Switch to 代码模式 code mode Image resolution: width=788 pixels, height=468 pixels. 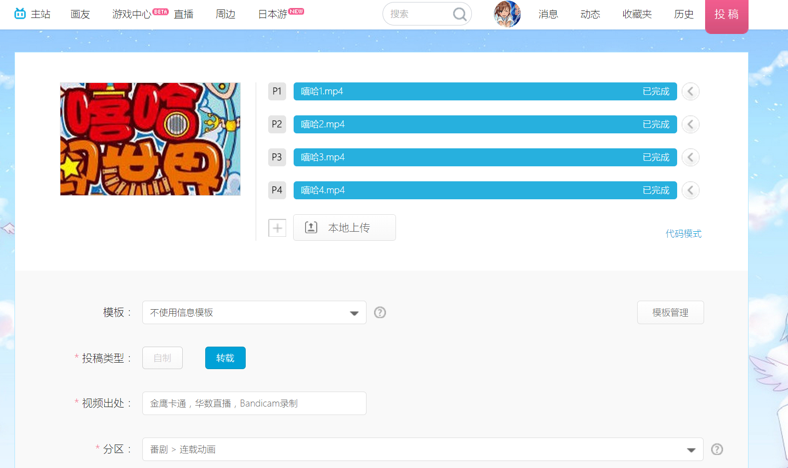pyautogui.click(x=684, y=234)
